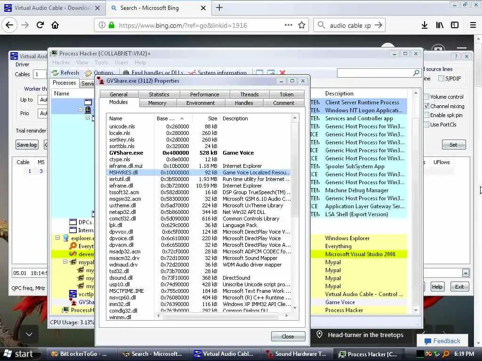The height and width of the screenshot is (361, 482).
Task: Open the Hacker menu
Action: point(61,63)
